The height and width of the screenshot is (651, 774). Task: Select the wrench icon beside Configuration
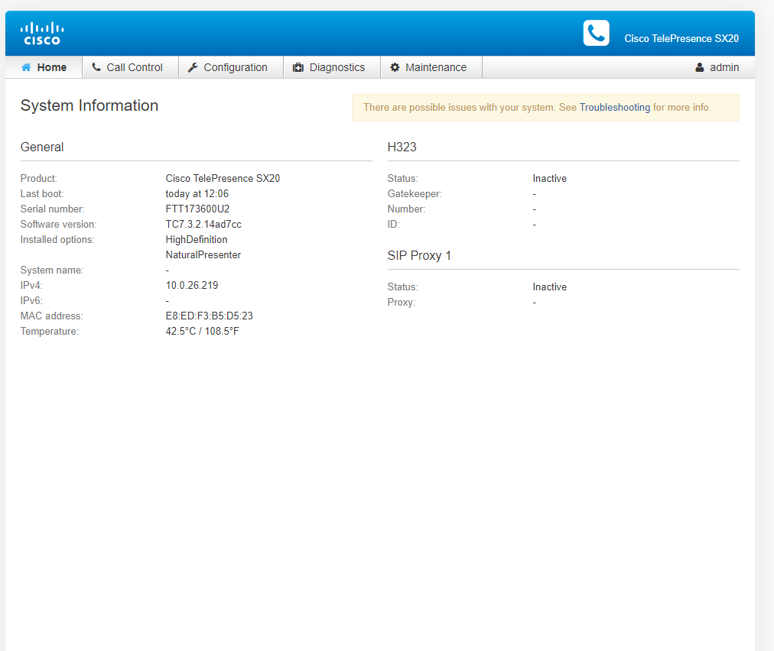click(193, 67)
